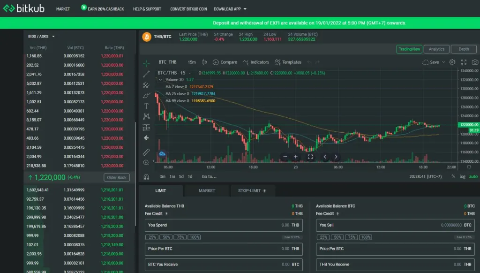Toggle auto scale on chart
The image size is (480, 273).
pos(473,177)
